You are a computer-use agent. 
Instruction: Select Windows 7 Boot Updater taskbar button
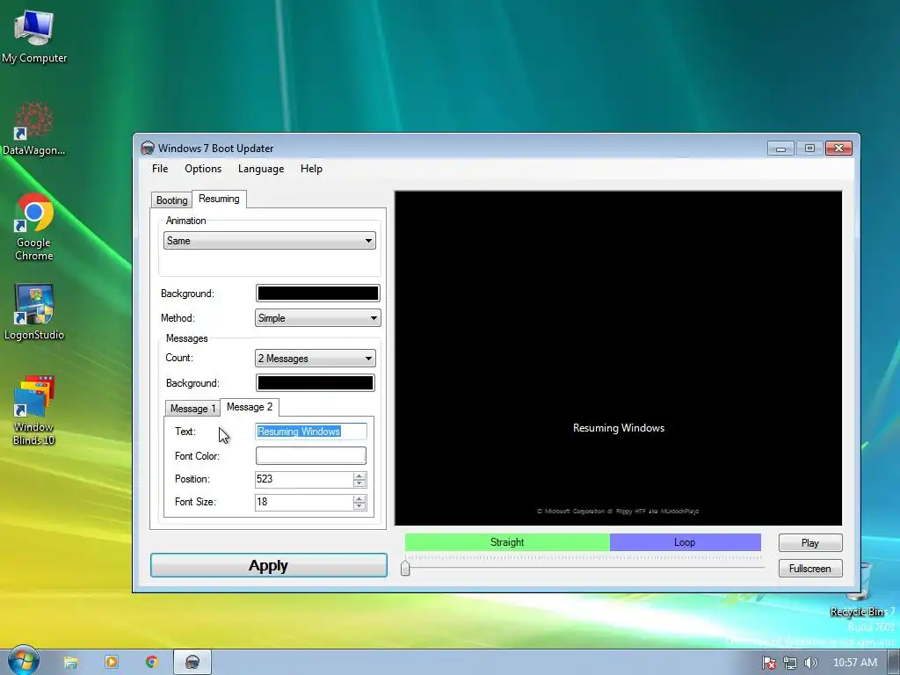point(192,663)
